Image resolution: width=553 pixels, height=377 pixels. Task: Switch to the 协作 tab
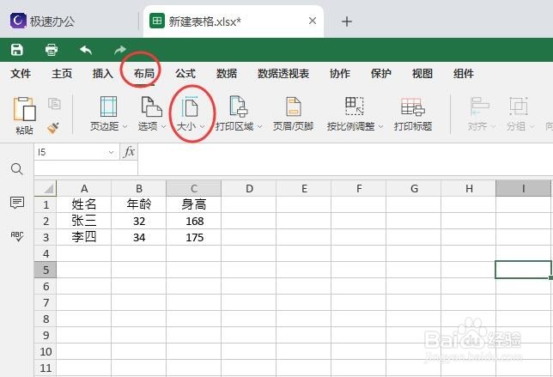(x=340, y=73)
